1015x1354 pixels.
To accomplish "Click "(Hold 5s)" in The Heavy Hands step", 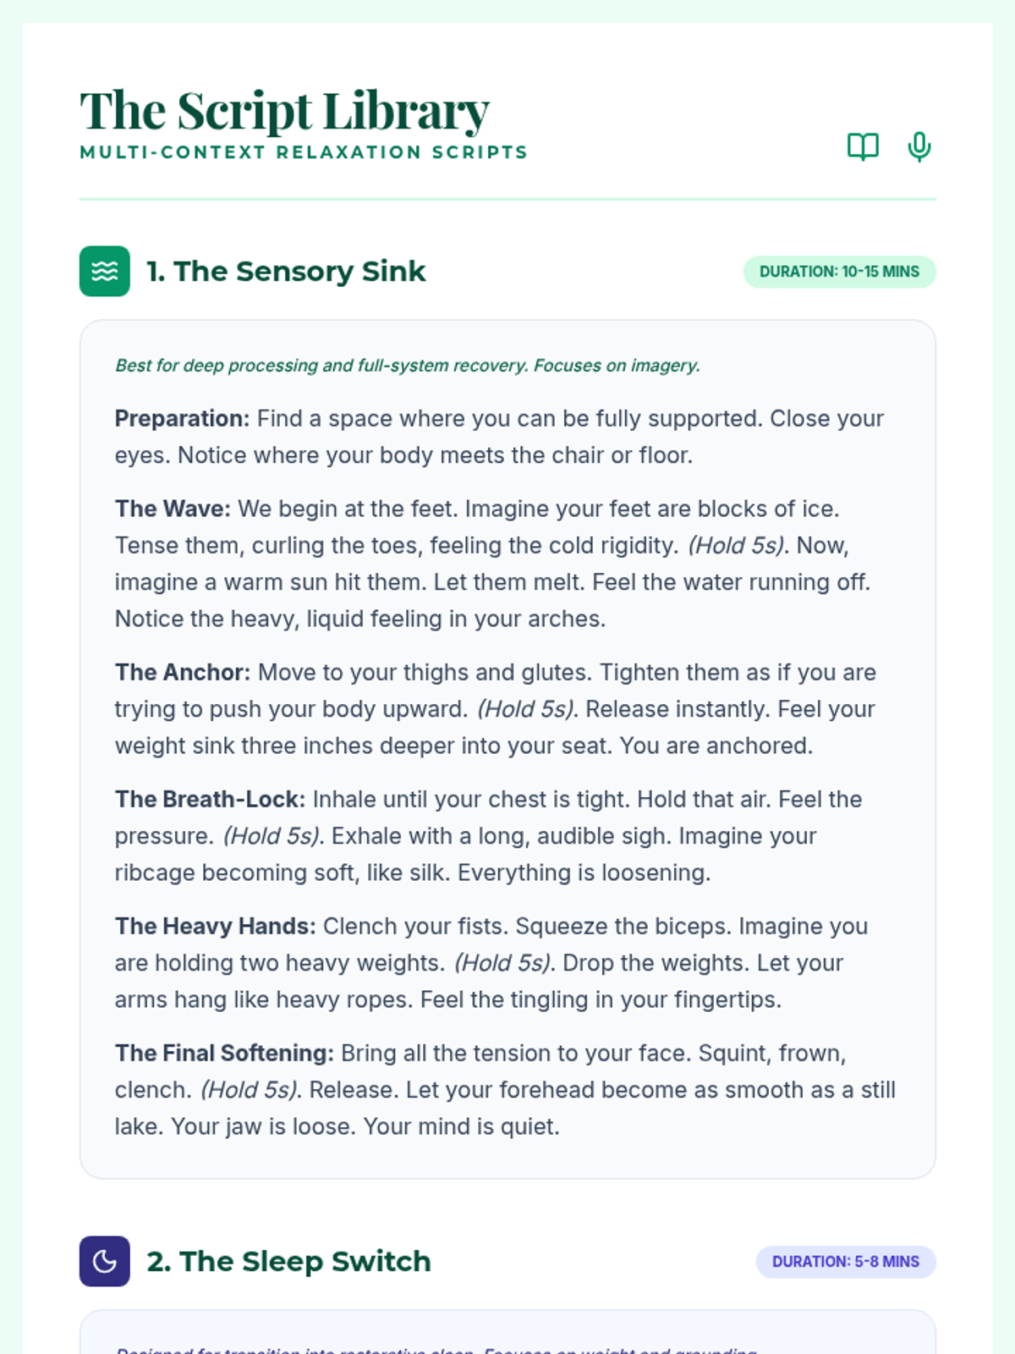I will point(503,963).
